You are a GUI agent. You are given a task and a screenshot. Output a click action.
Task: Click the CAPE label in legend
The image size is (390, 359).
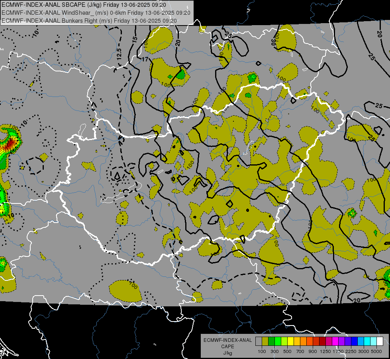click(x=227, y=347)
